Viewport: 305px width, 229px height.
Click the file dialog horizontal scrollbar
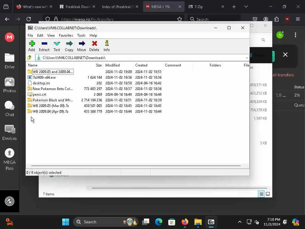(179, 188)
